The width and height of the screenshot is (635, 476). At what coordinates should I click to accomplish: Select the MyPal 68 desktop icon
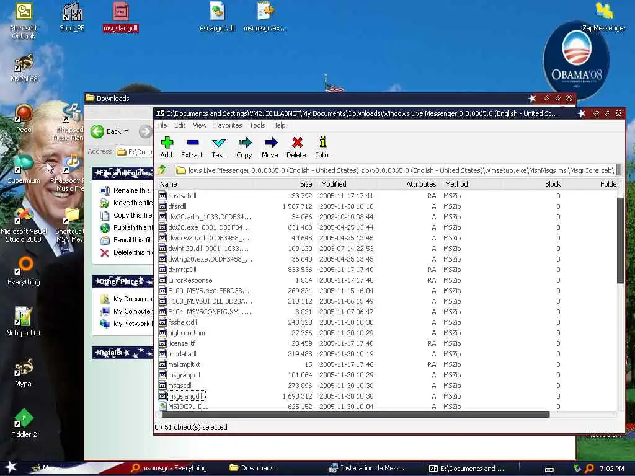click(24, 68)
